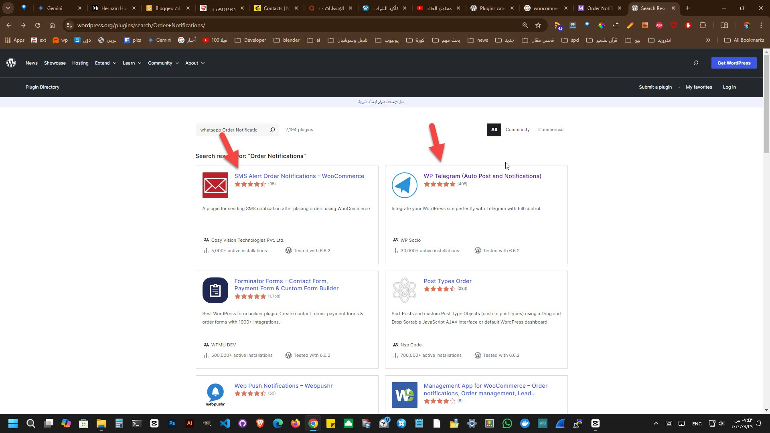
Task: Expand the Learn dropdown menu
Action: tap(132, 63)
